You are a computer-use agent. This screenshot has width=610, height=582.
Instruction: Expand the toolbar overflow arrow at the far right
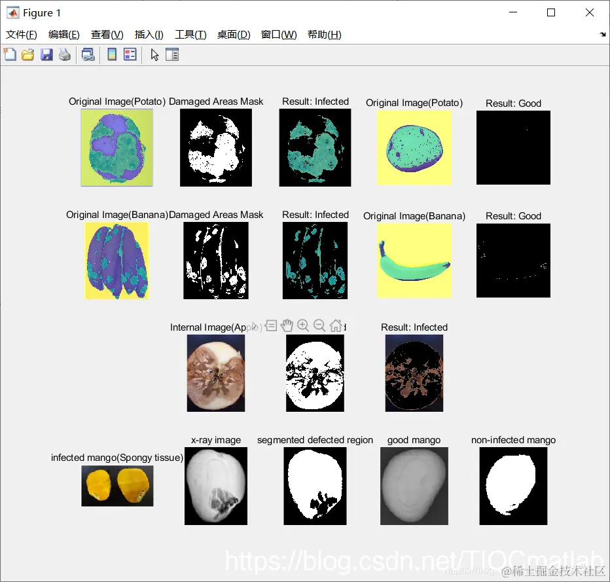603,34
